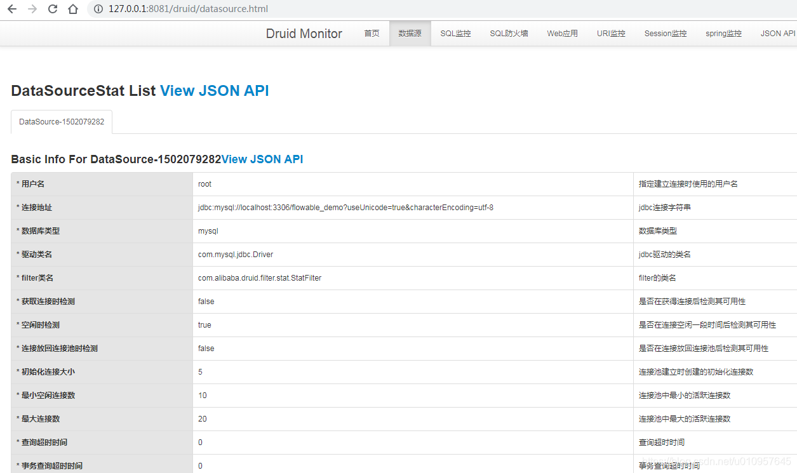Select the 数据源 menu item

click(410, 34)
